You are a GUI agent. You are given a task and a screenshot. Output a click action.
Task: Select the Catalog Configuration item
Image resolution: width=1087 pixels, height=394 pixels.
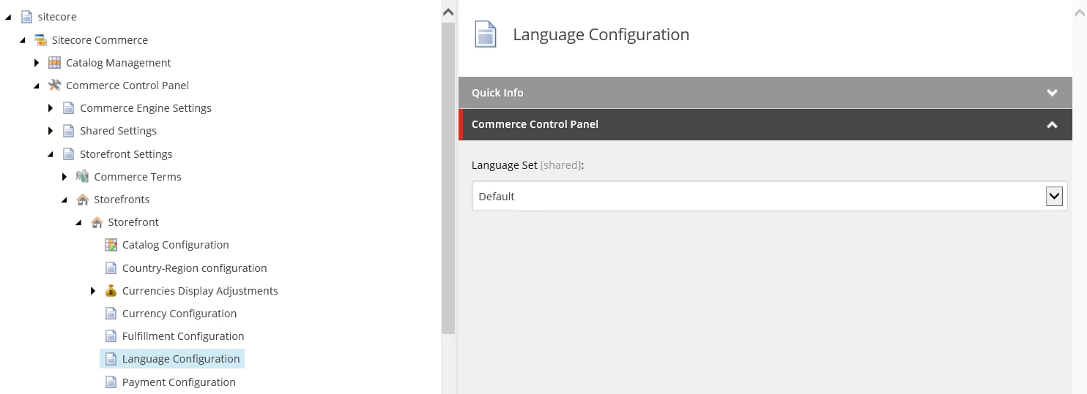point(176,245)
